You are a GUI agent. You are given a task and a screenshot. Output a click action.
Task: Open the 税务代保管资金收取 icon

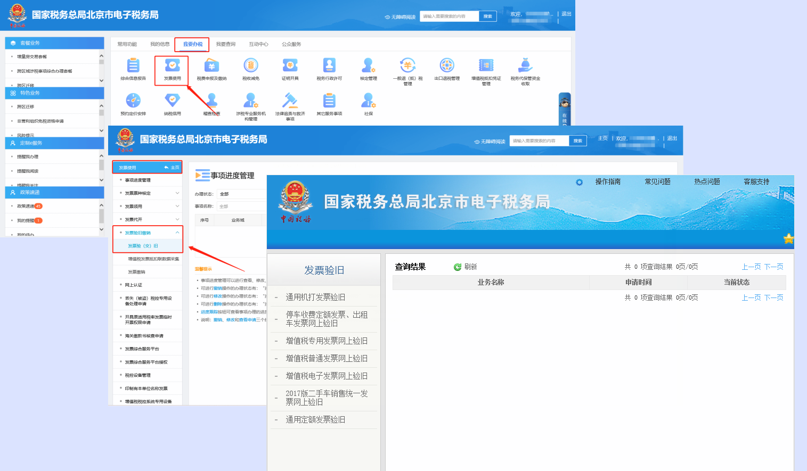(x=525, y=65)
